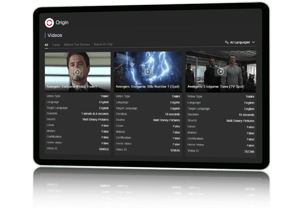The image size is (302, 209).
Task: Click Video Type Trailer value in Save card
Action: pos(250,97)
